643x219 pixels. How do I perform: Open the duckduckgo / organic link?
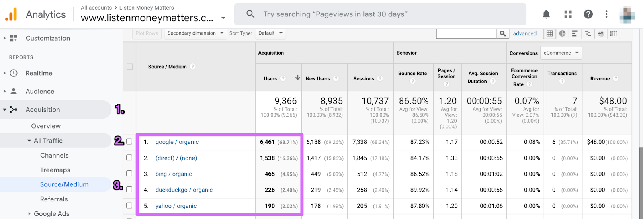coord(184,190)
